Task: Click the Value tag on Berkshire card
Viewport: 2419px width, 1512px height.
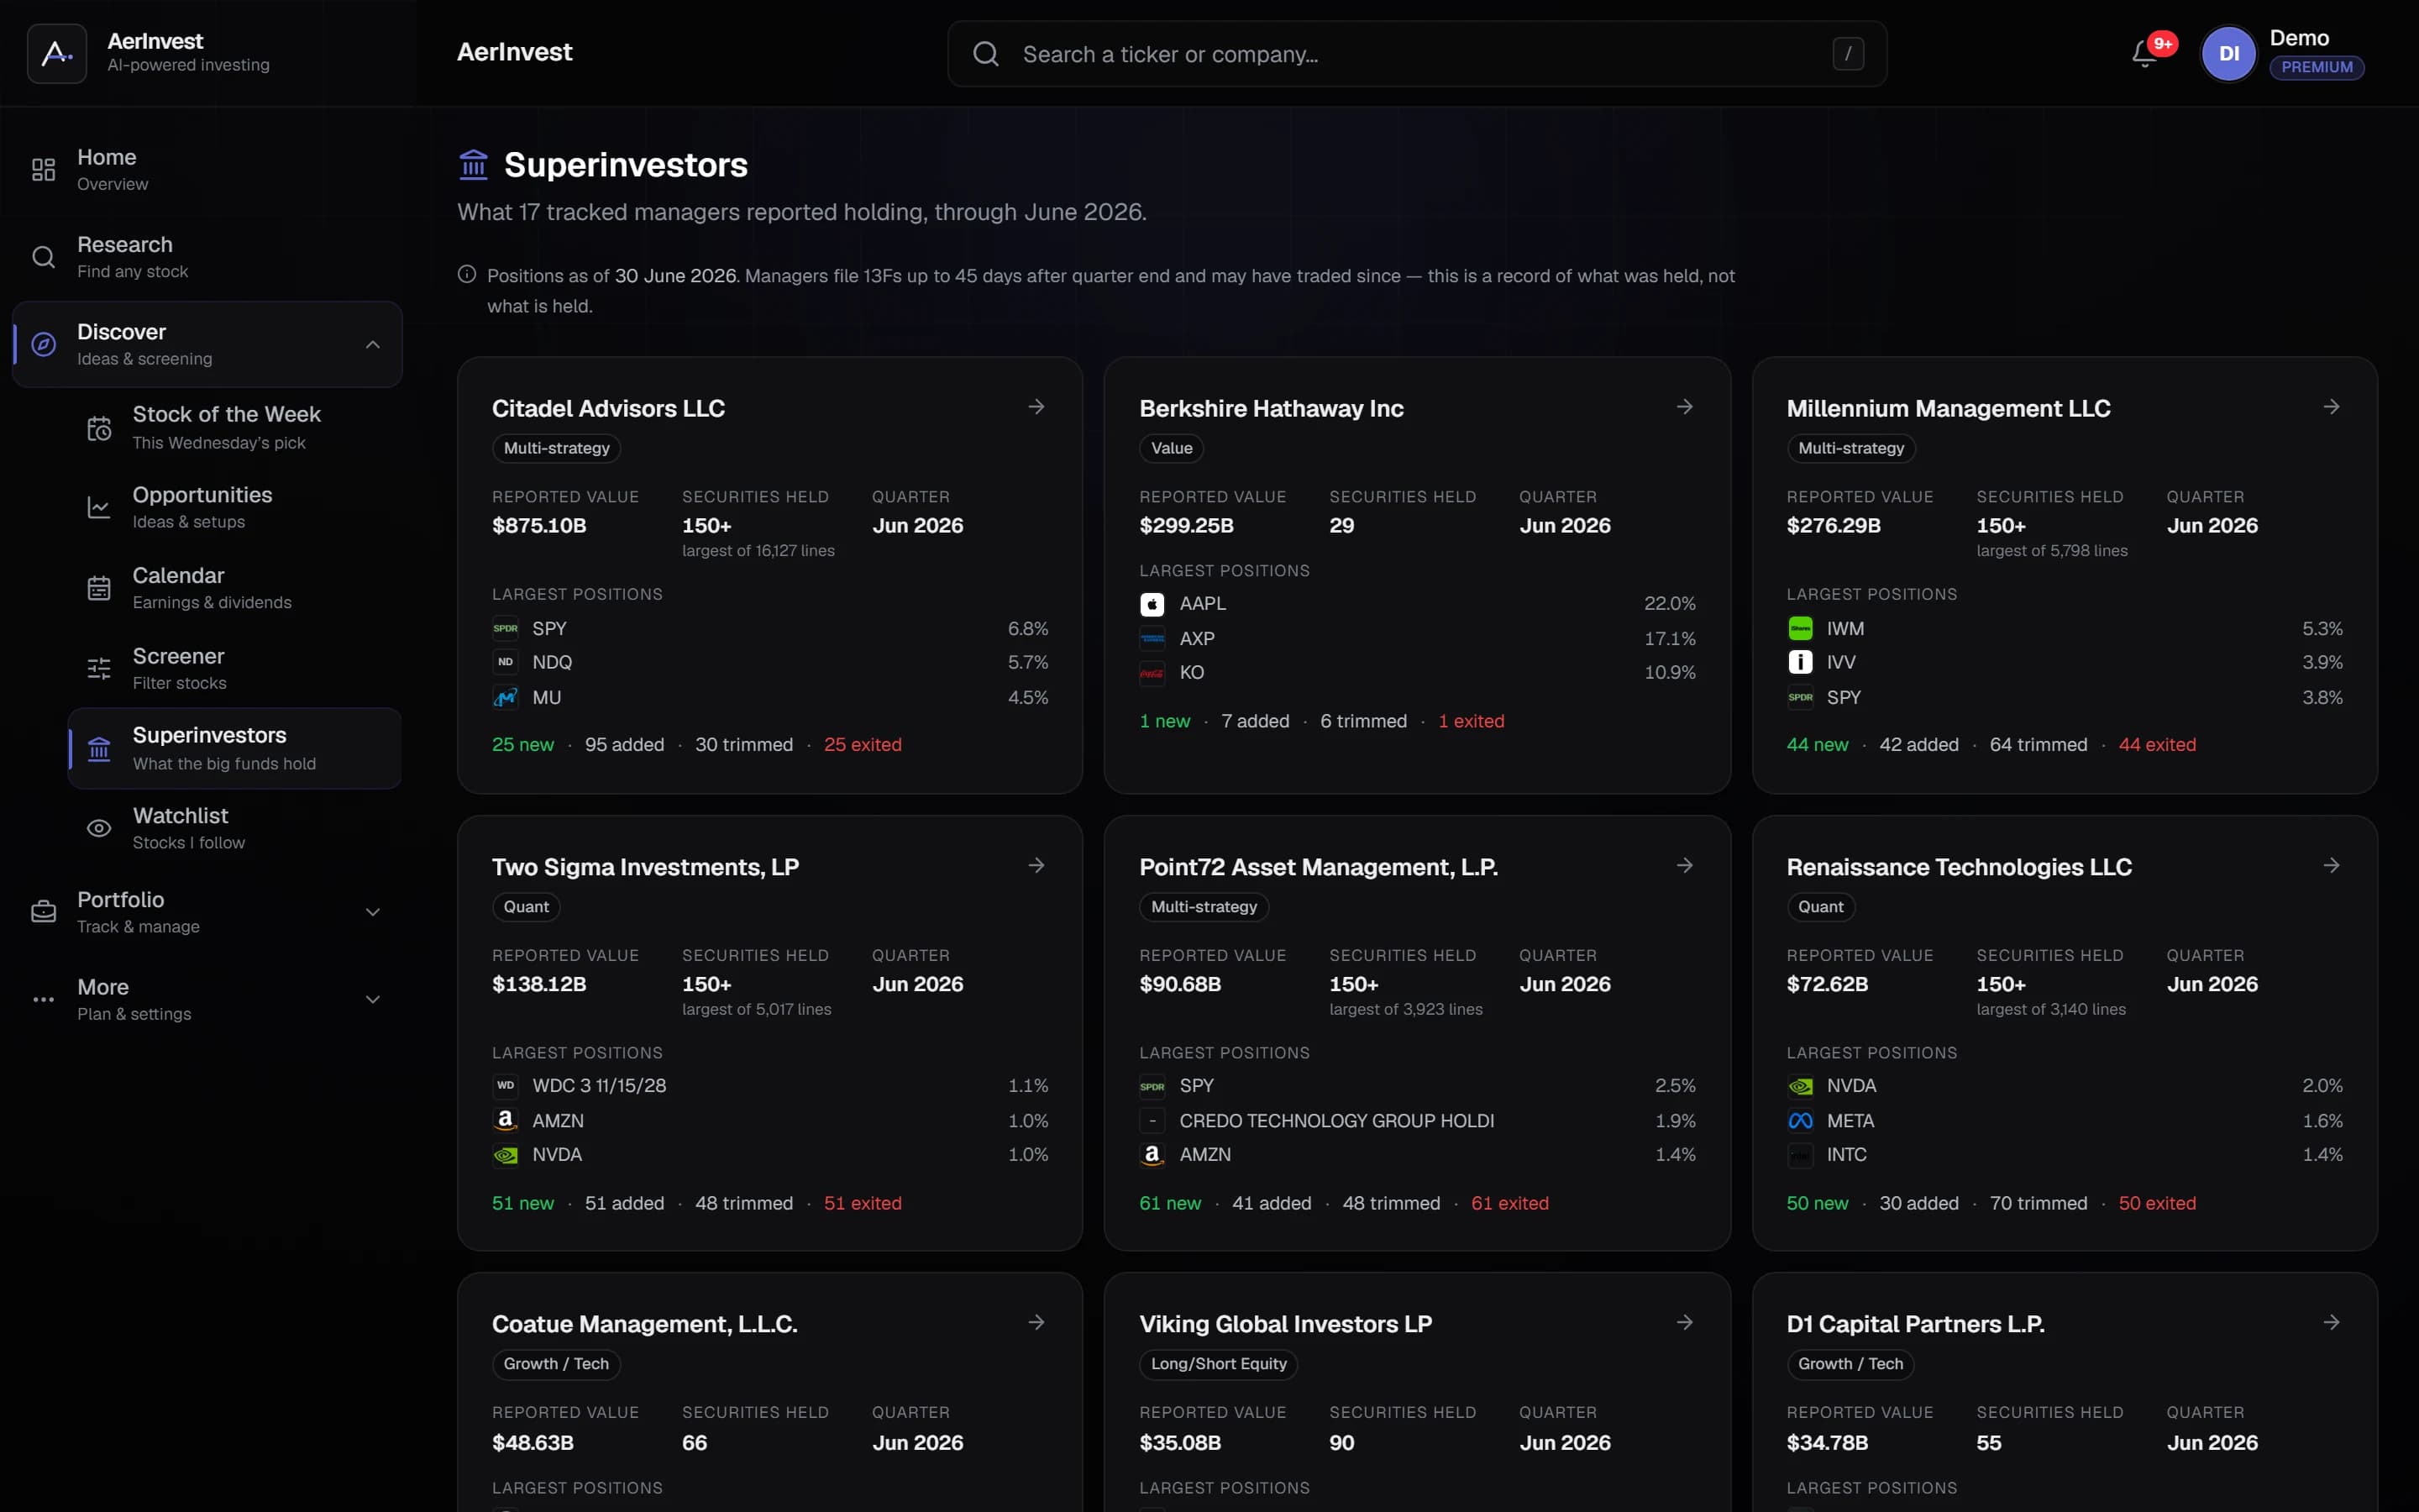Action: point(1172,448)
